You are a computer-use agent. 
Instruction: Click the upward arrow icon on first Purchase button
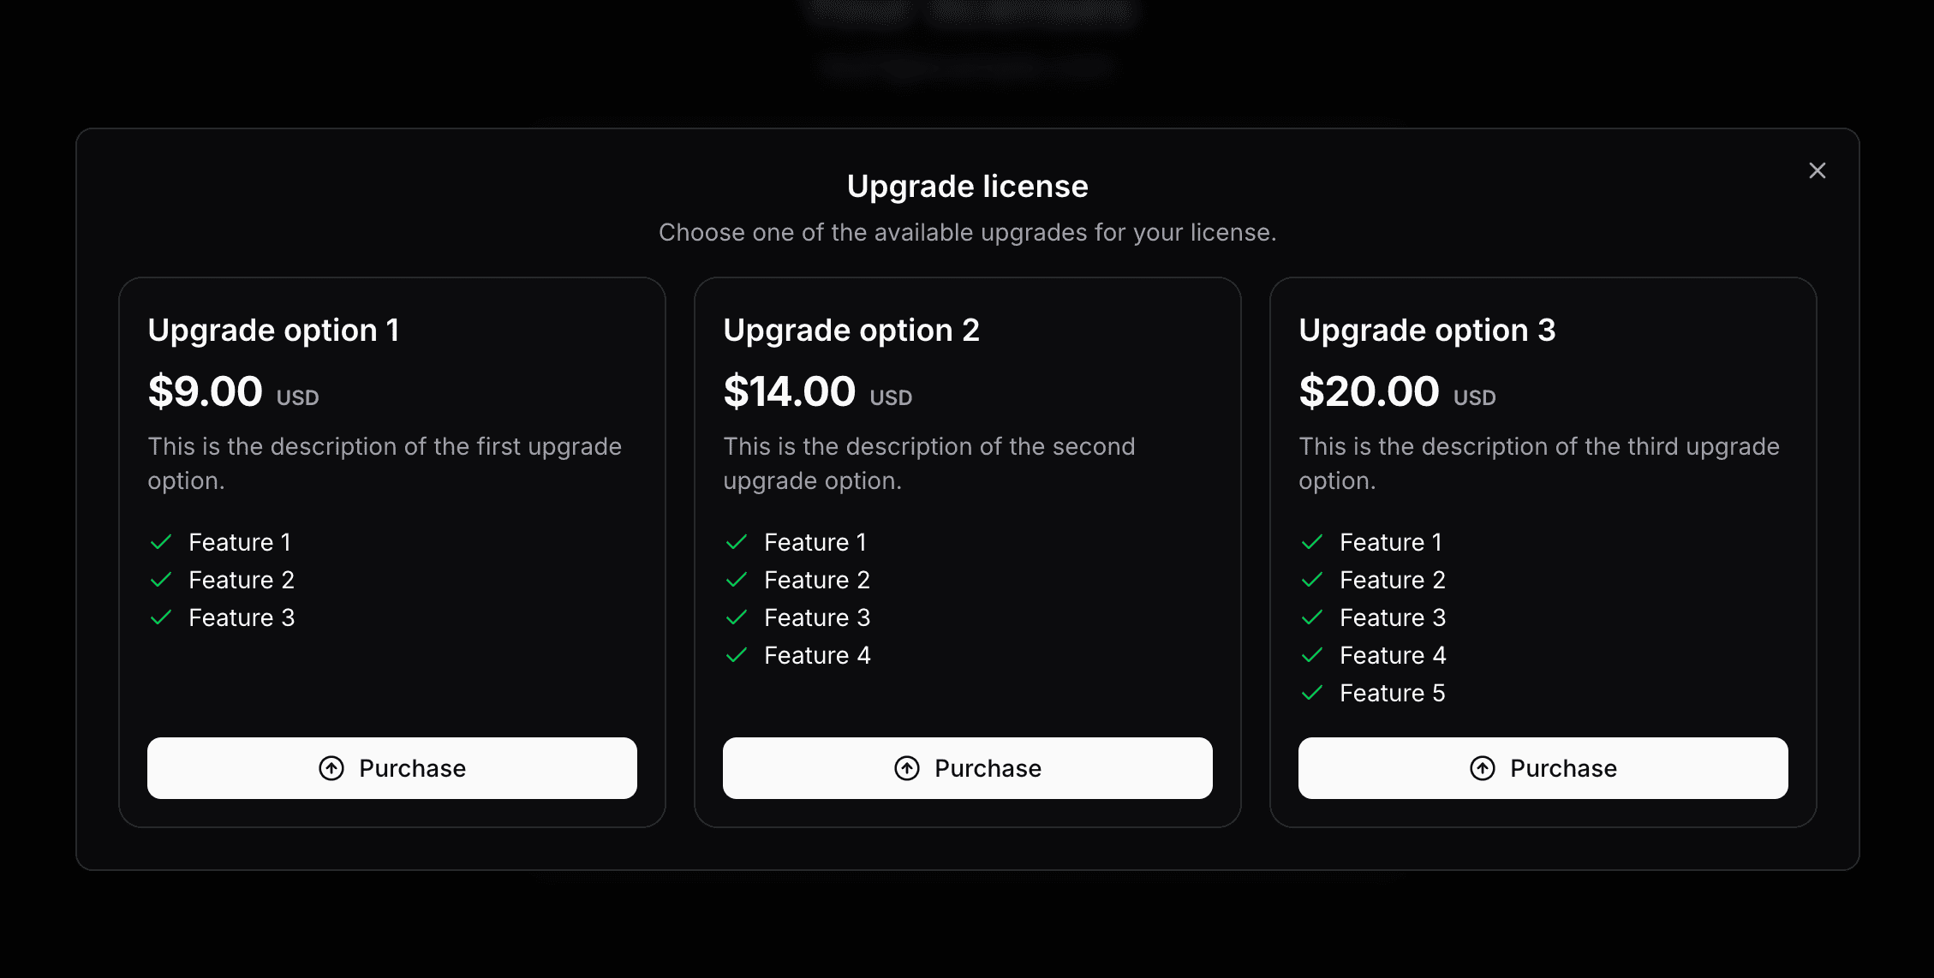point(332,768)
